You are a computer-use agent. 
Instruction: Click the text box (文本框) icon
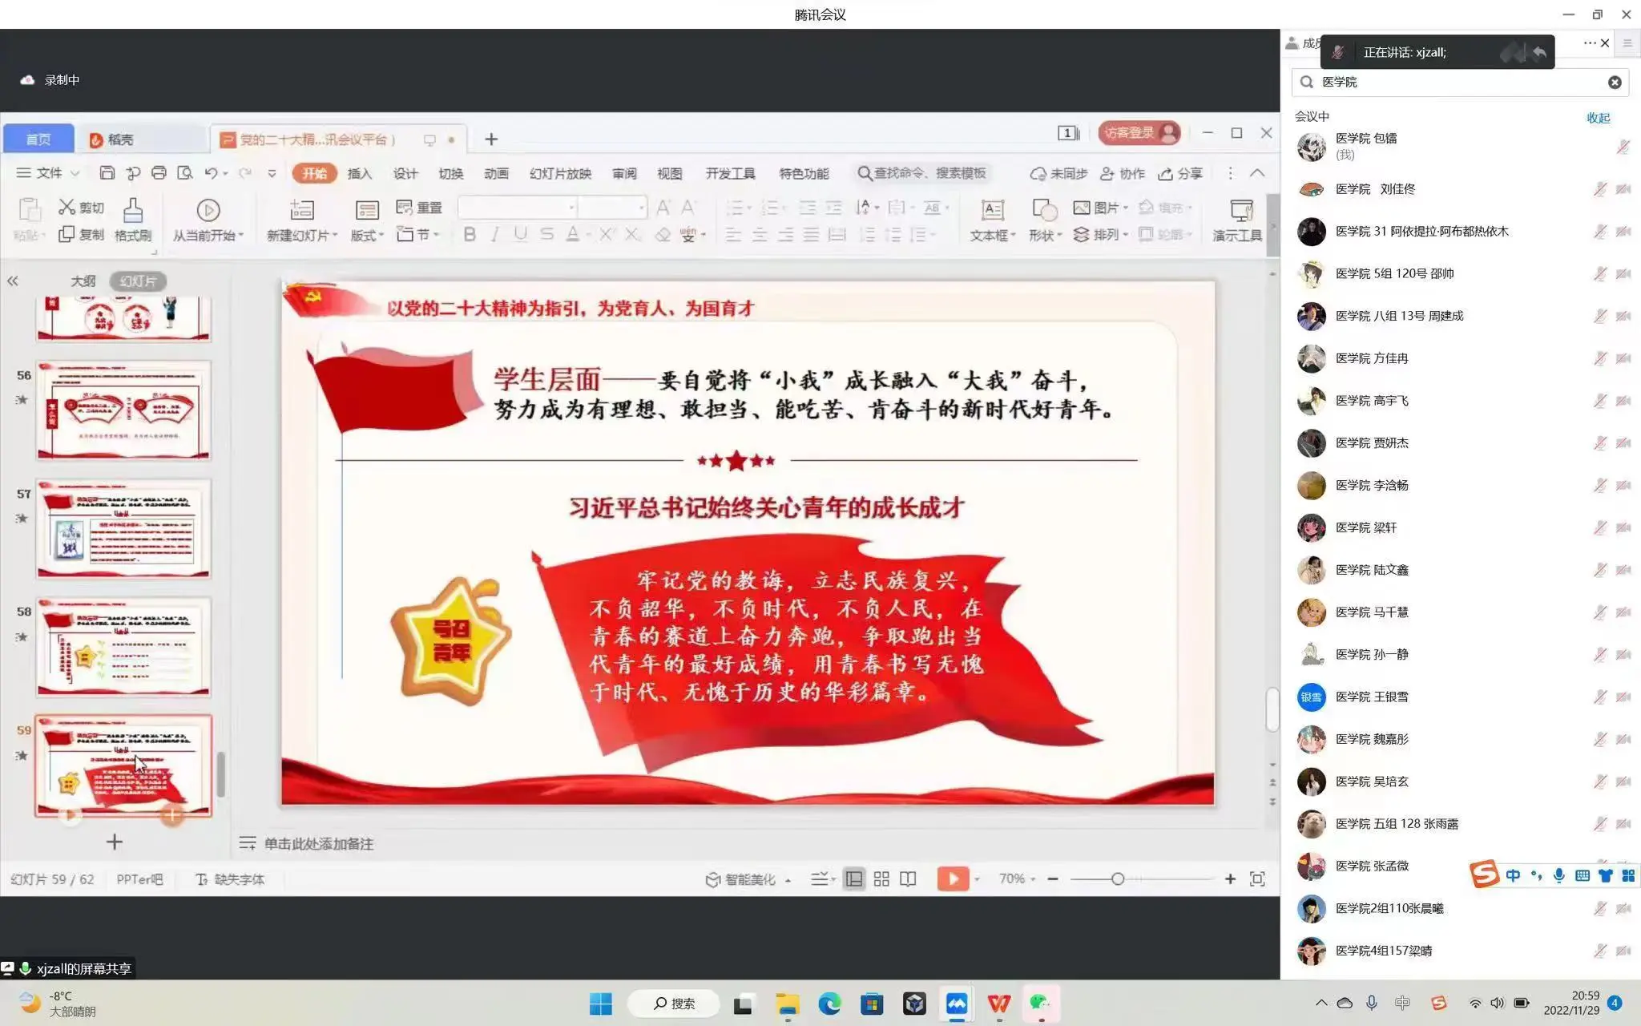(993, 211)
